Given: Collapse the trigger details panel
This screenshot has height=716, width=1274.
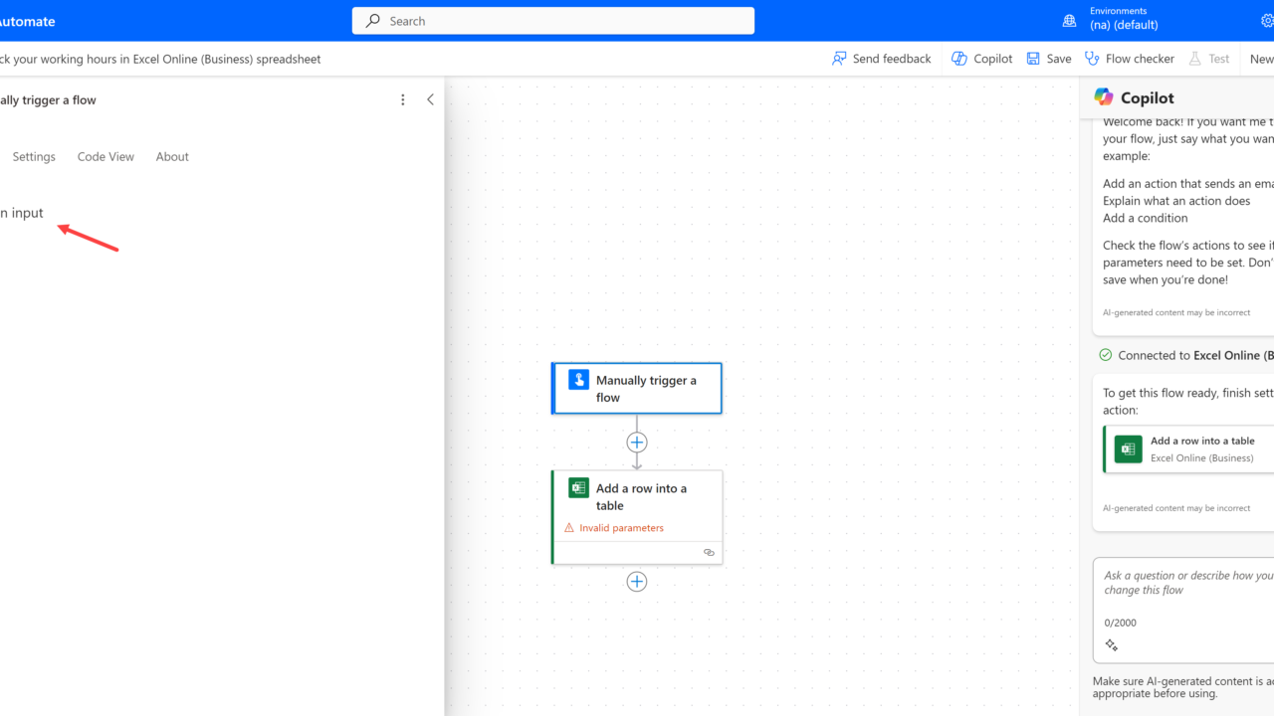Looking at the screenshot, I should [x=430, y=99].
